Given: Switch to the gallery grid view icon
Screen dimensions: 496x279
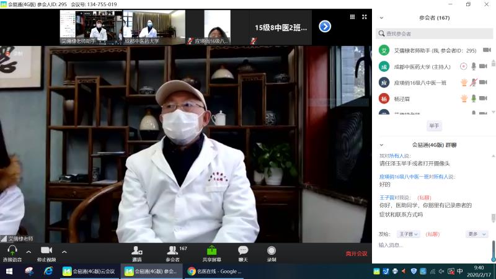Looking at the screenshot, I should (352, 17).
